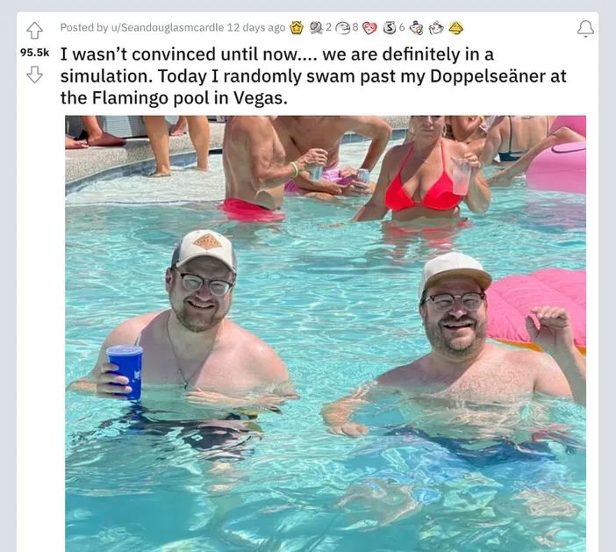616x552 pixels.
Task: Click the award icon with count 2
Action: (x=316, y=27)
